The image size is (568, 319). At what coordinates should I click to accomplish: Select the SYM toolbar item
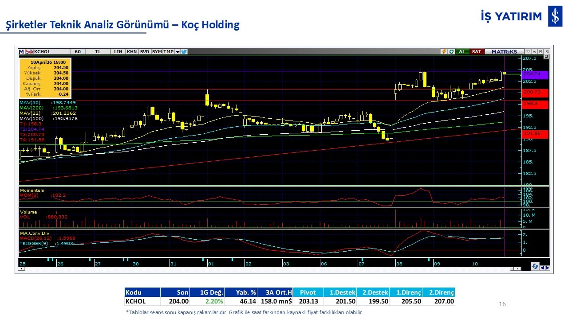(157, 52)
